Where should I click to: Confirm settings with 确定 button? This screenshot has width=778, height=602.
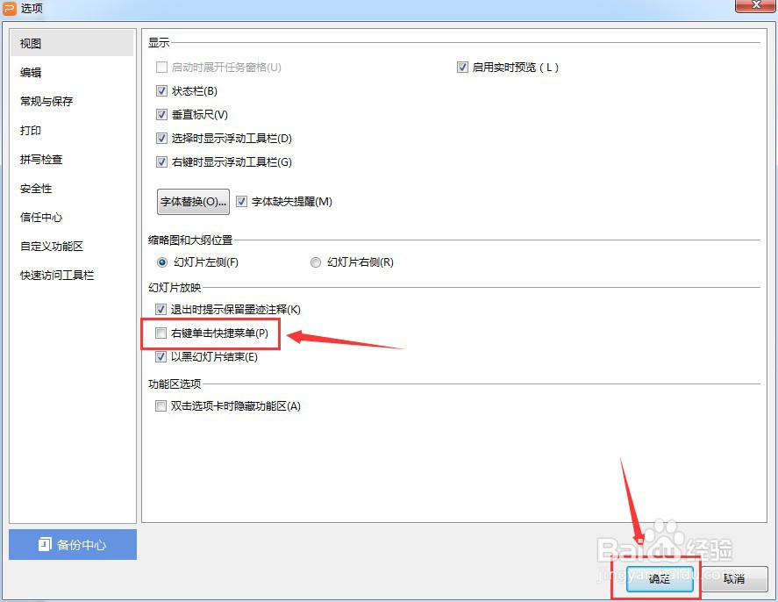tap(660, 578)
